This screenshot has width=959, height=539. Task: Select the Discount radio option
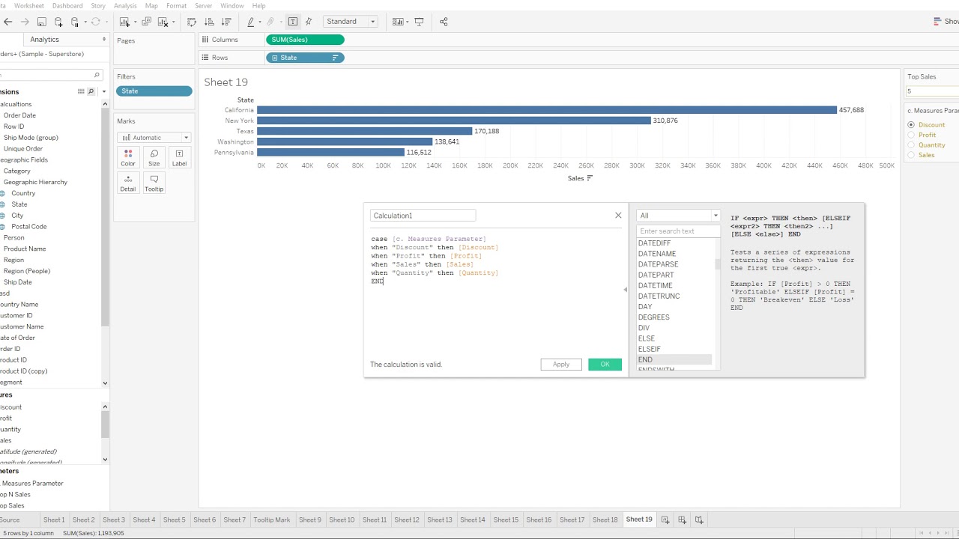click(911, 125)
